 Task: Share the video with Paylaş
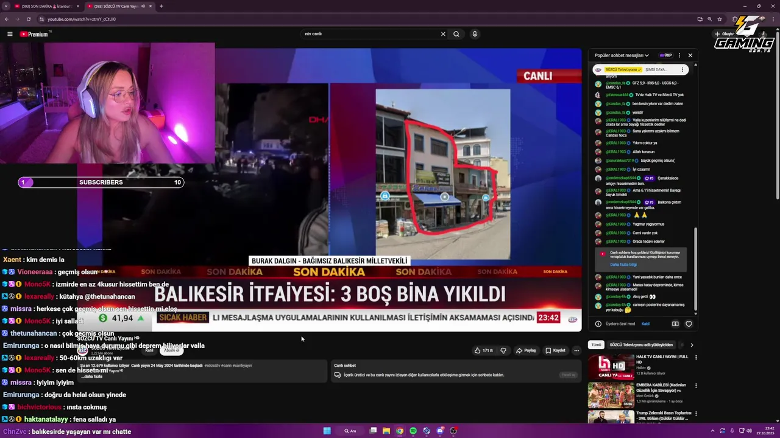click(526, 350)
